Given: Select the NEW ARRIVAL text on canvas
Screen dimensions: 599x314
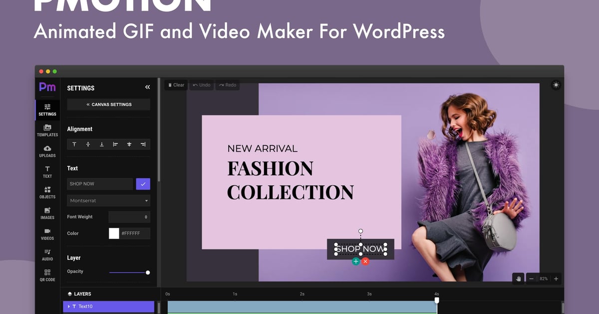Looking at the screenshot, I should [262, 149].
